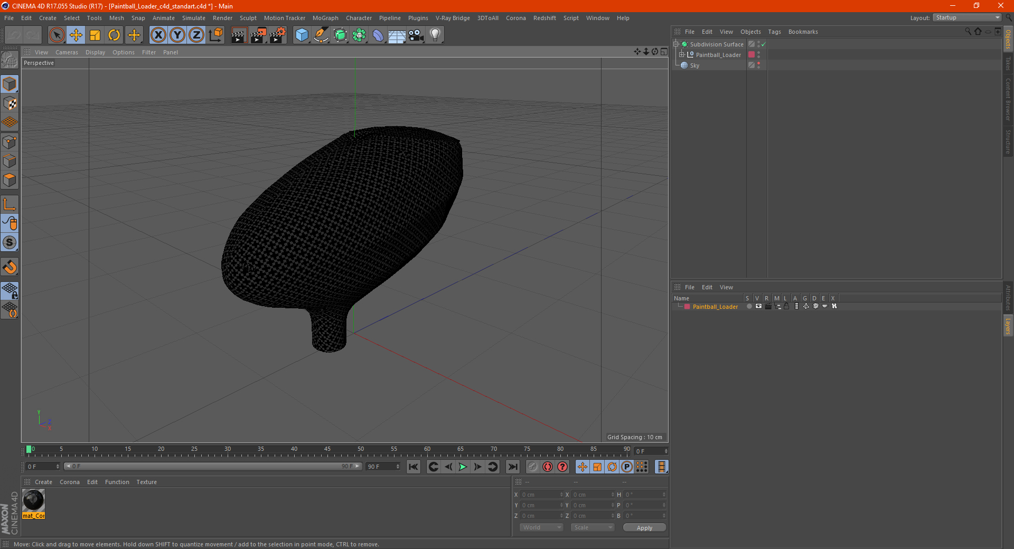
Task: Toggle visibility dots for Paintball_Loader object
Action: coord(759,55)
